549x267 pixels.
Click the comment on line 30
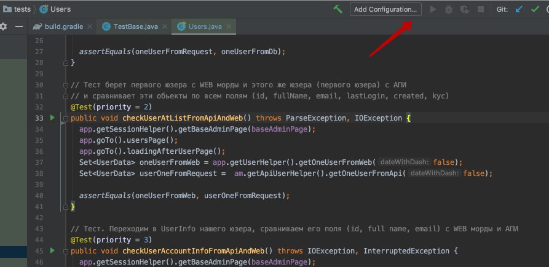coord(239,85)
